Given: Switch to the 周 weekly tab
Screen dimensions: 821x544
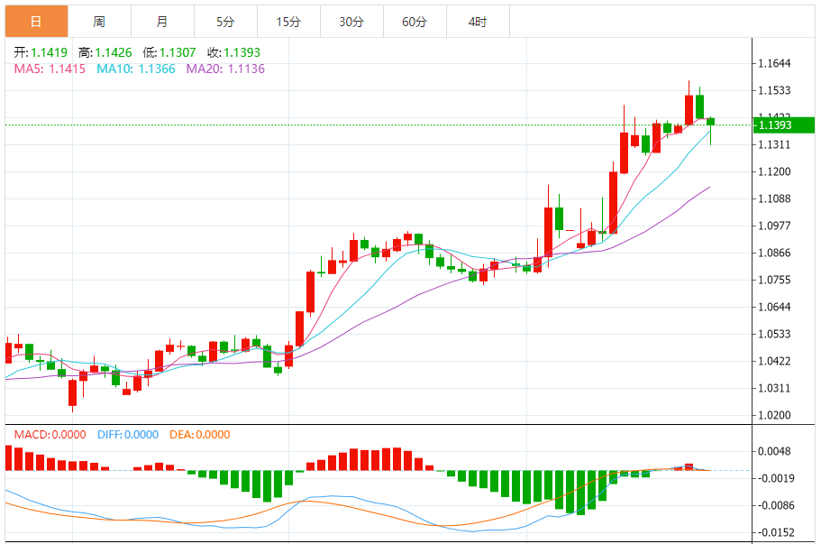Looking at the screenshot, I should [x=99, y=22].
